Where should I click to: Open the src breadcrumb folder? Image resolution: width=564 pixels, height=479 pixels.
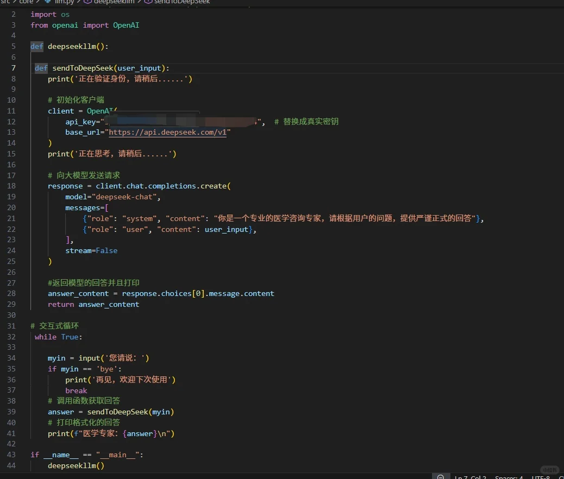pyautogui.click(x=5, y=2)
